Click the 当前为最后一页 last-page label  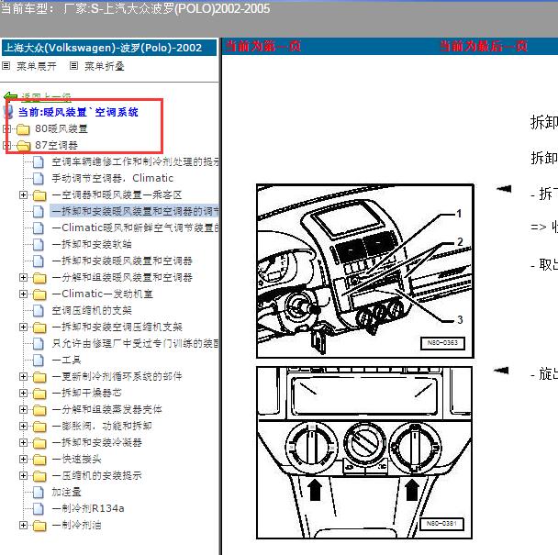tap(484, 46)
